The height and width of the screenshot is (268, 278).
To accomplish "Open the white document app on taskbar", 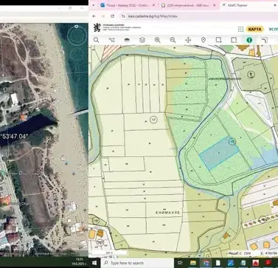I will (218, 263).
